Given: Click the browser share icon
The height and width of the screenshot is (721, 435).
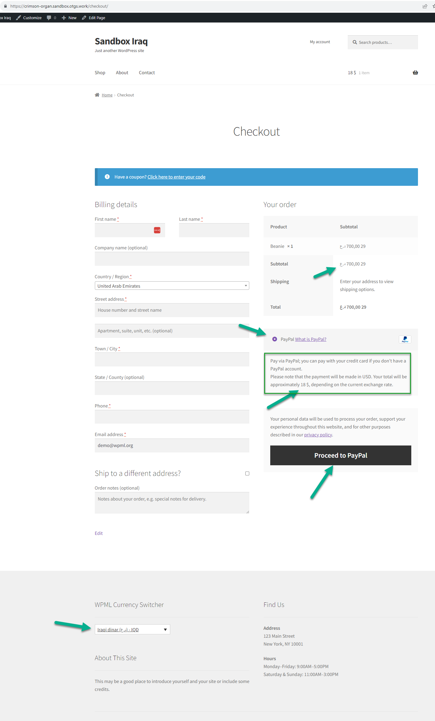Looking at the screenshot, I should click(425, 6).
